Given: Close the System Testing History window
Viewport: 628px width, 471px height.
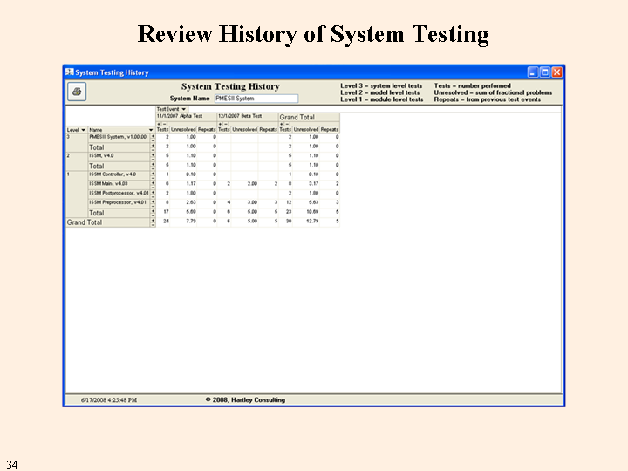Looking at the screenshot, I should 556,72.
